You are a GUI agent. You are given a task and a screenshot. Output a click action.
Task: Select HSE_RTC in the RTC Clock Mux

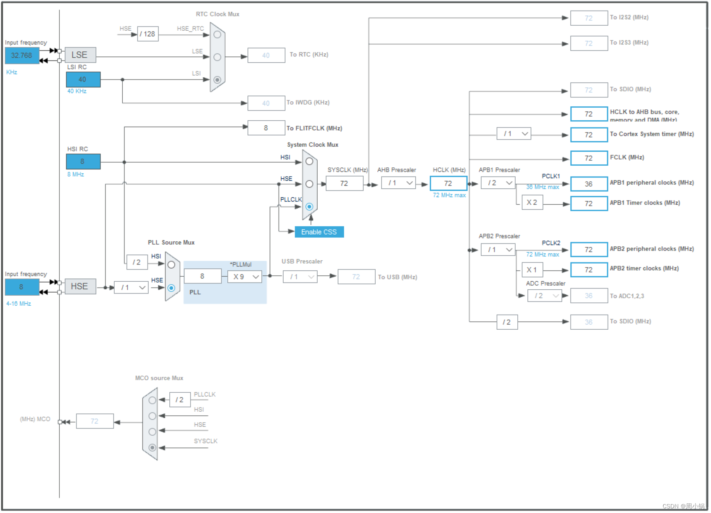click(217, 34)
